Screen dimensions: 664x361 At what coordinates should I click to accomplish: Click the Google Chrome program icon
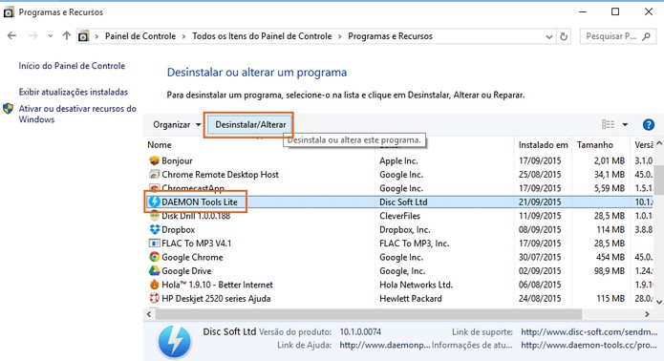(154, 257)
